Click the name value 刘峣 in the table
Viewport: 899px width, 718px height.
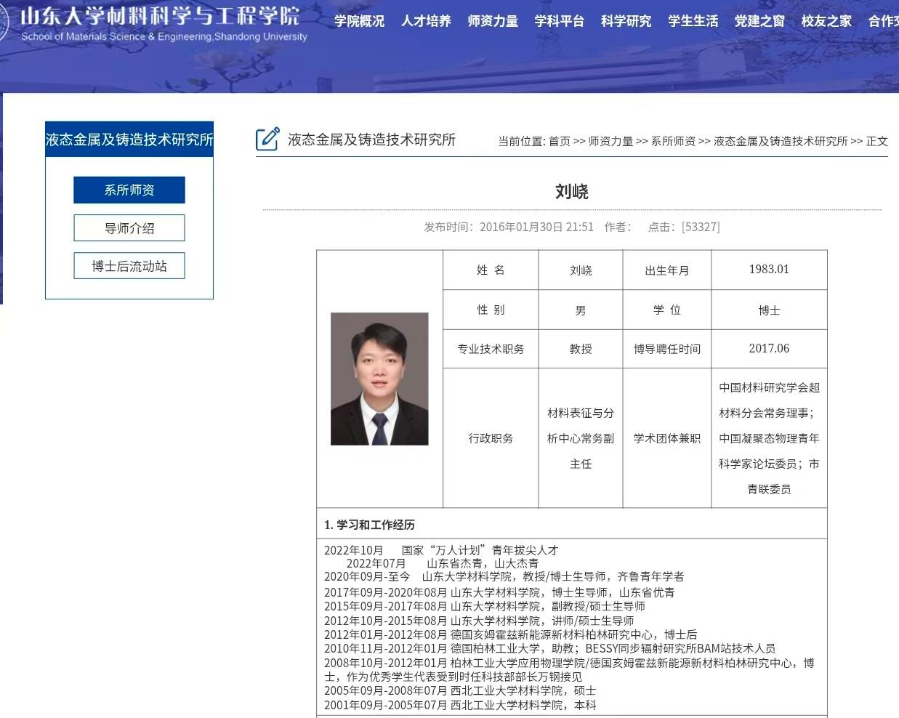(581, 270)
